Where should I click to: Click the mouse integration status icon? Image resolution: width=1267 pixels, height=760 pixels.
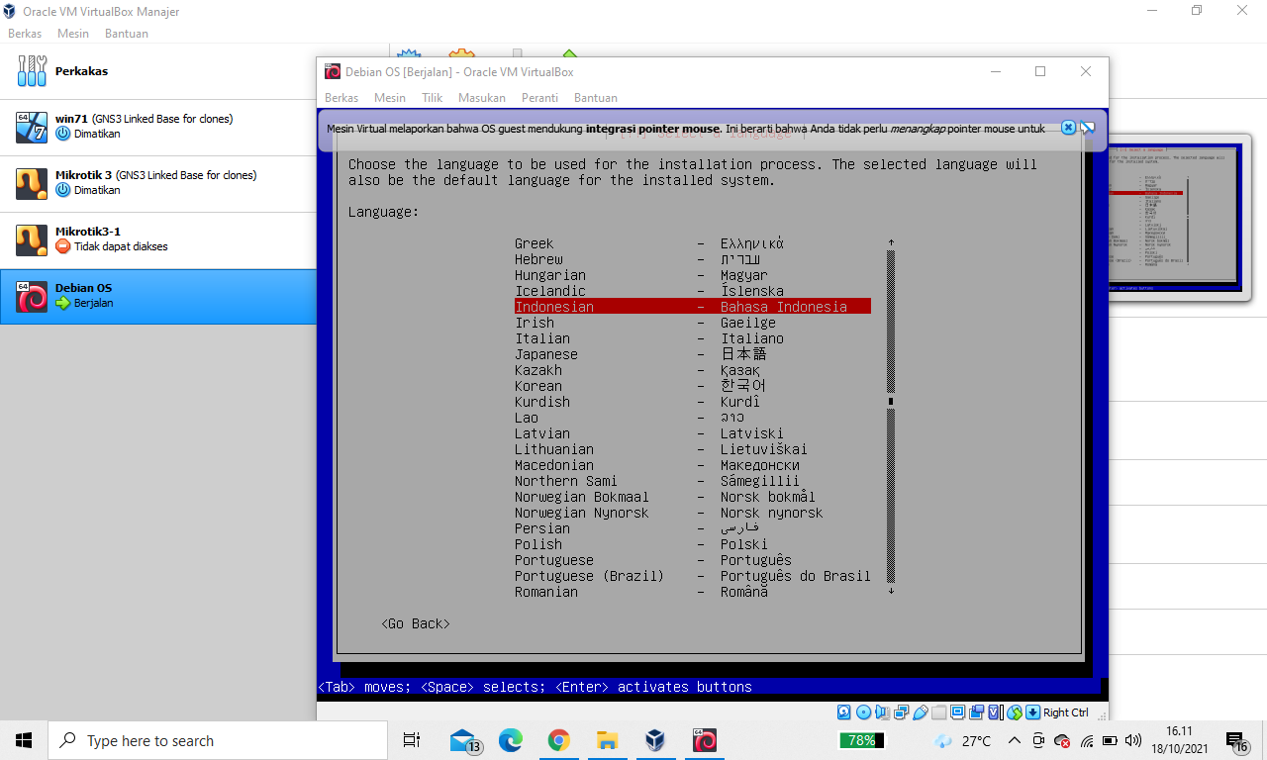click(x=1014, y=712)
